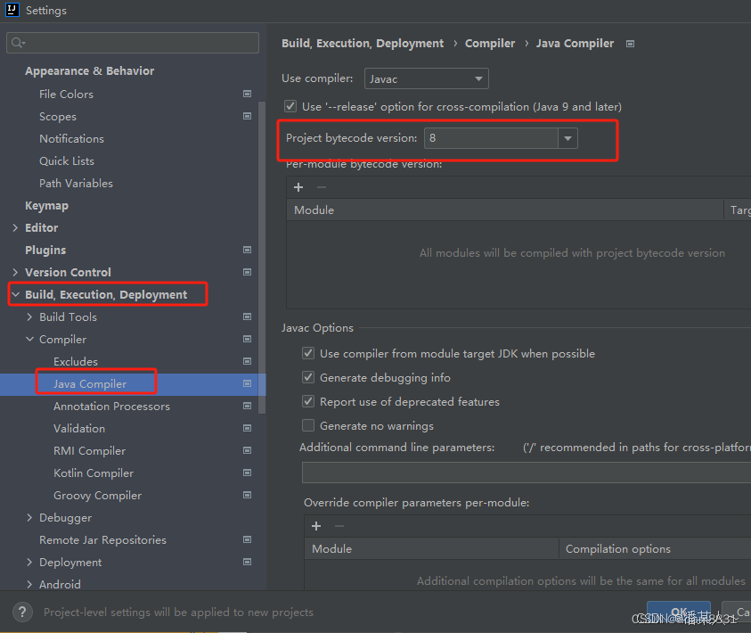The image size is (751, 633).
Task: Click the search magnifier icon in settings search
Action: [x=18, y=43]
